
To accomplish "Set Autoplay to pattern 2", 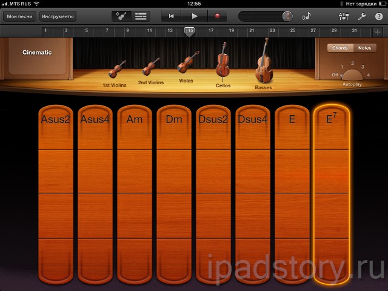I will click(352, 63).
